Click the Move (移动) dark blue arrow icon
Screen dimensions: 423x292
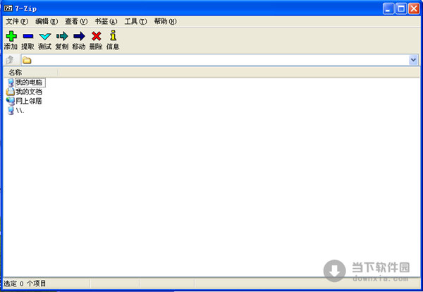pos(79,36)
